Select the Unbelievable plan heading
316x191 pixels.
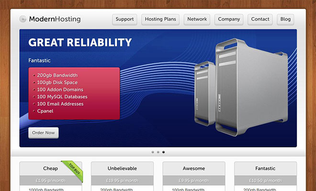pyautogui.click(x=122, y=169)
